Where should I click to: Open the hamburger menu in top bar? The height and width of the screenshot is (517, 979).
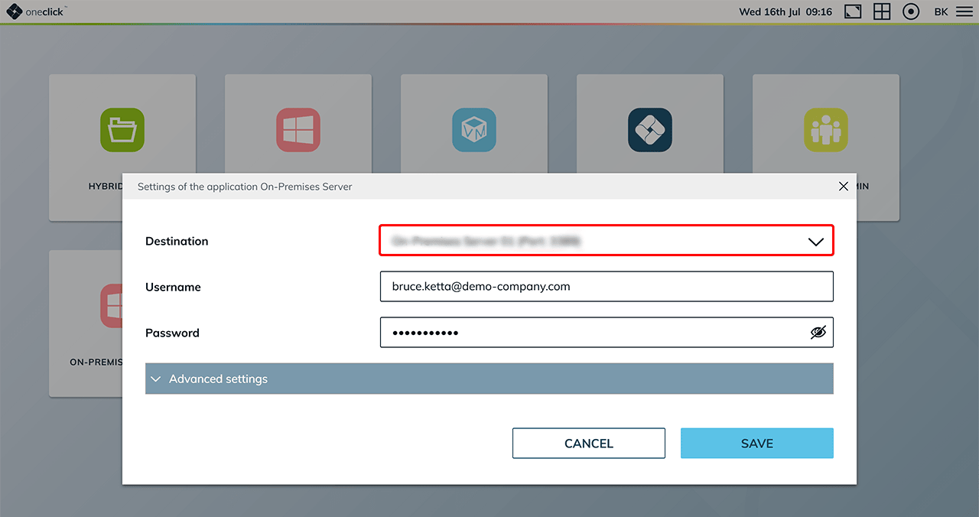pos(964,11)
